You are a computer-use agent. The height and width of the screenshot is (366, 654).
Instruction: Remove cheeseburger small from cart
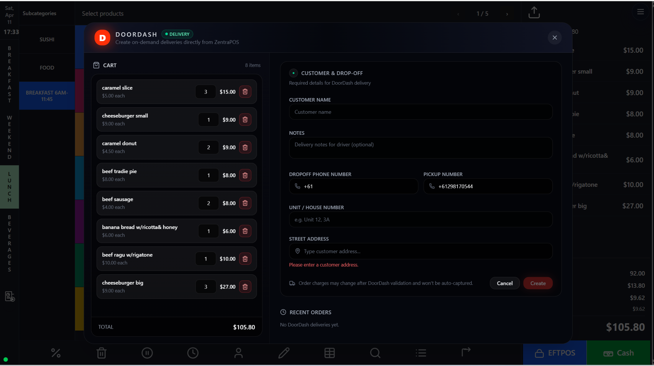pyautogui.click(x=245, y=119)
